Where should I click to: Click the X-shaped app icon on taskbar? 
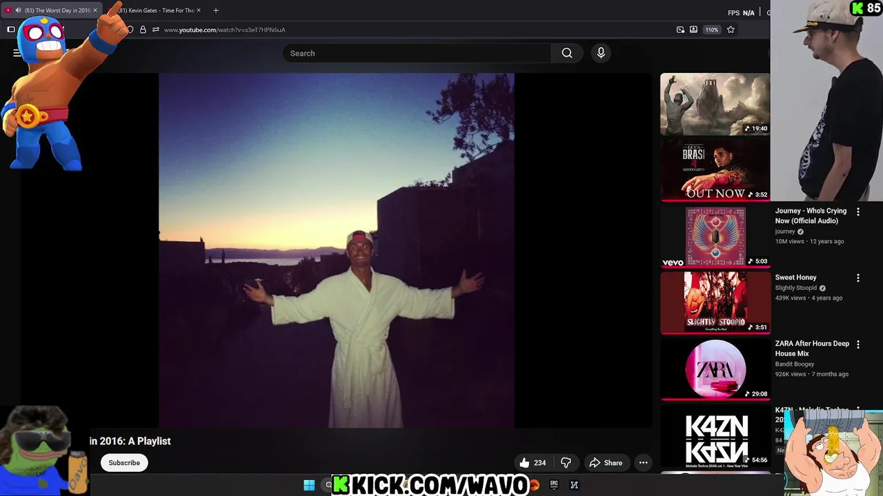click(x=574, y=485)
